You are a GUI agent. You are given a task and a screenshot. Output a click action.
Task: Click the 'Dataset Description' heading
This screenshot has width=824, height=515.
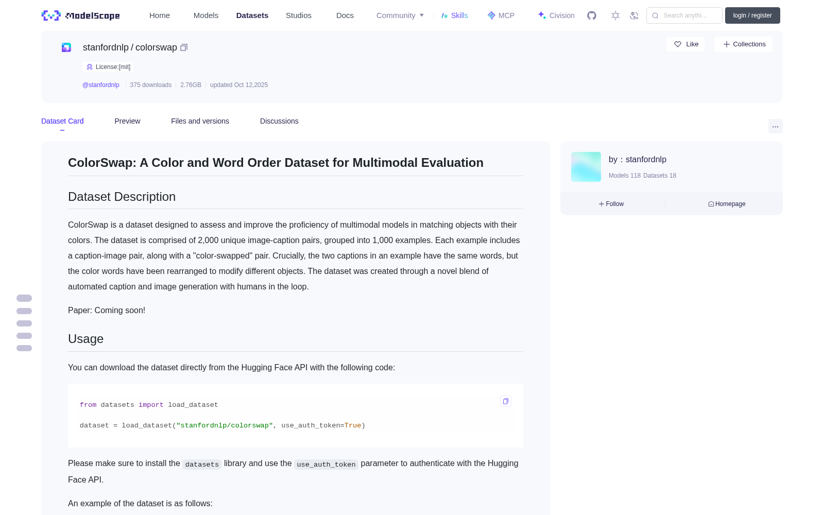pyautogui.click(x=122, y=197)
